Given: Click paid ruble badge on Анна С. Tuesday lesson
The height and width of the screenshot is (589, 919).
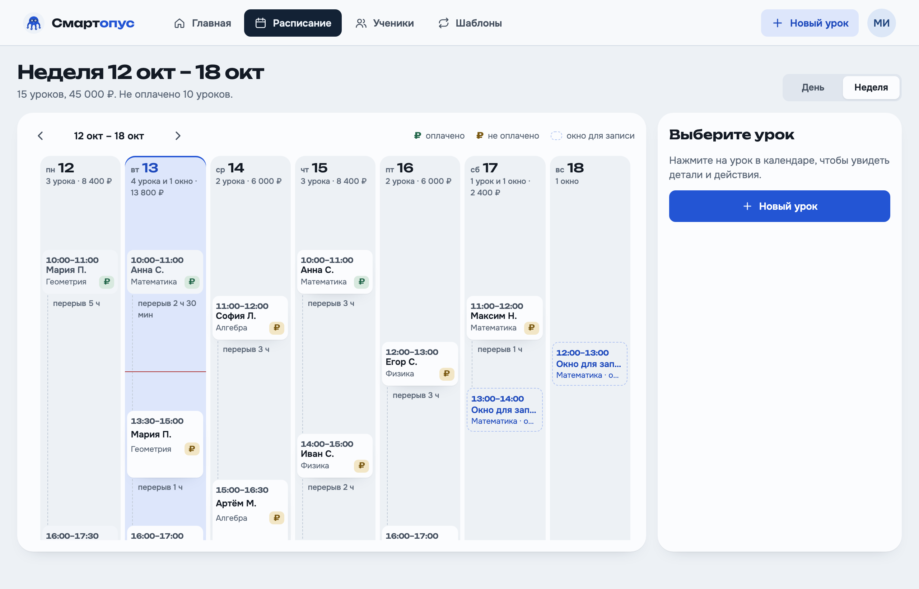Looking at the screenshot, I should point(192,282).
